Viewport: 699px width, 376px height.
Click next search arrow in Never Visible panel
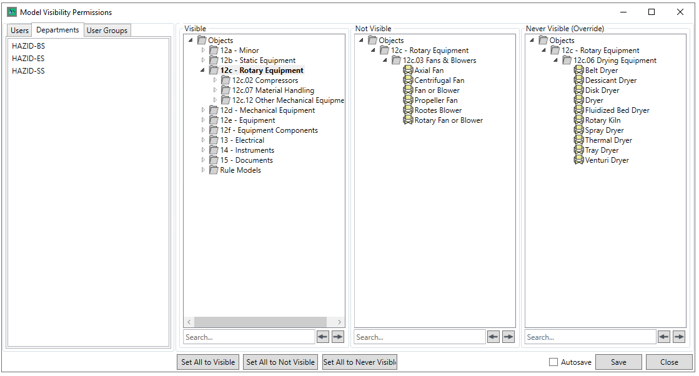click(679, 337)
